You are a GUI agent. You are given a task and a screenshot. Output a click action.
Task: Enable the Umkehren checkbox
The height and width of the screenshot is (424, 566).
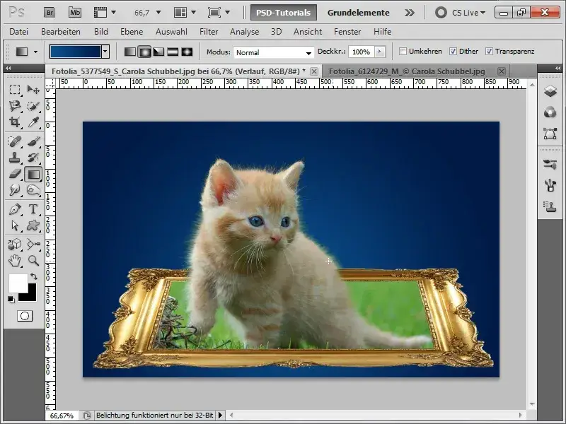pyautogui.click(x=405, y=52)
